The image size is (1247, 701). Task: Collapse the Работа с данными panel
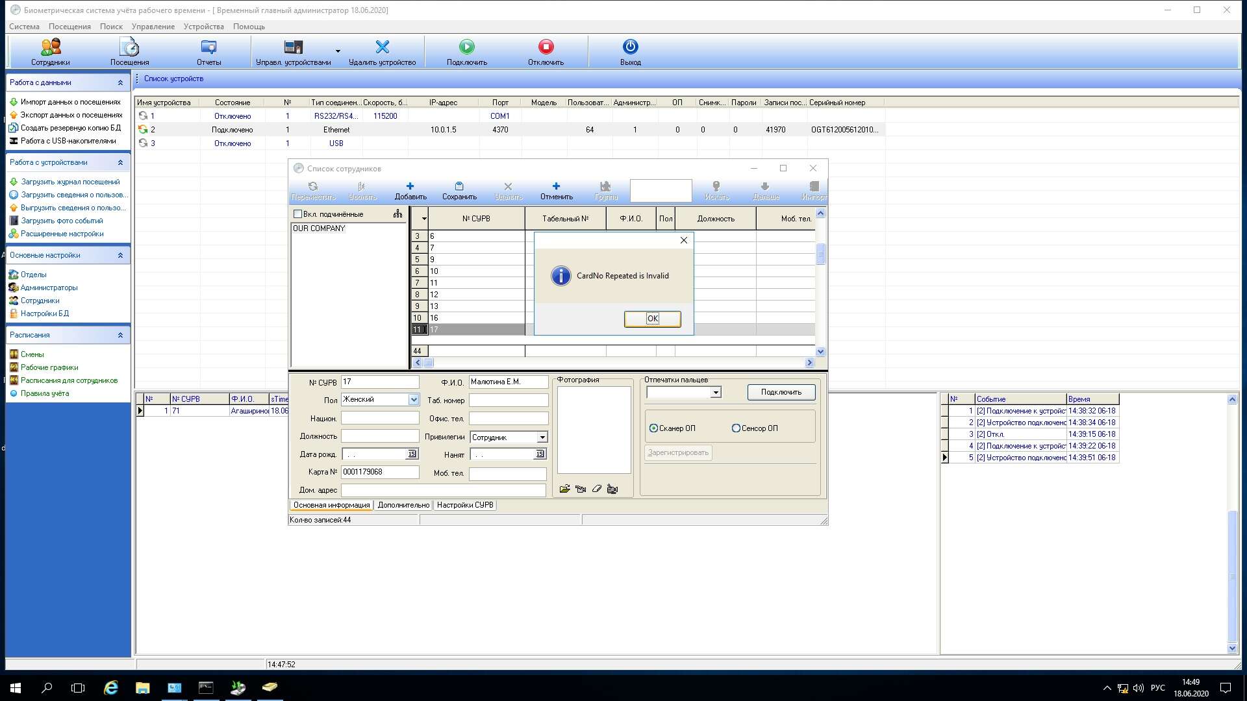click(x=120, y=82)
